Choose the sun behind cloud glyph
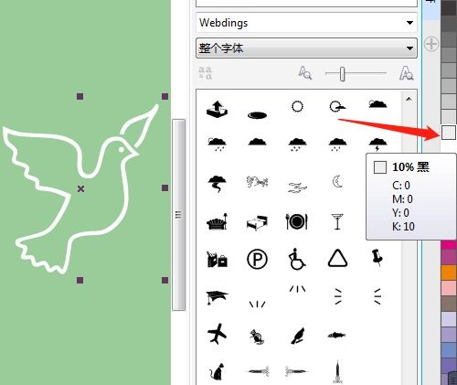 337,107
